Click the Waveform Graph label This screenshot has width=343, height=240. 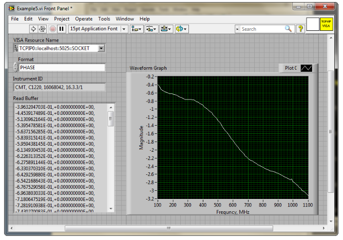tap(148, 68)
